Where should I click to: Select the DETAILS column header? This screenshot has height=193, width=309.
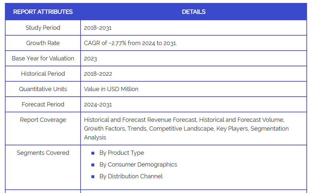coord(193,12)
